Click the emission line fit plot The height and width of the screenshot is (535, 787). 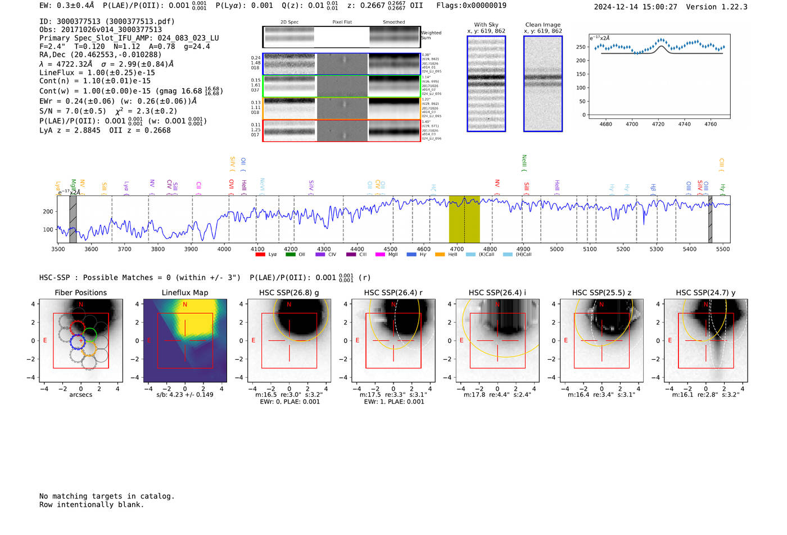[x=659, y=76]
